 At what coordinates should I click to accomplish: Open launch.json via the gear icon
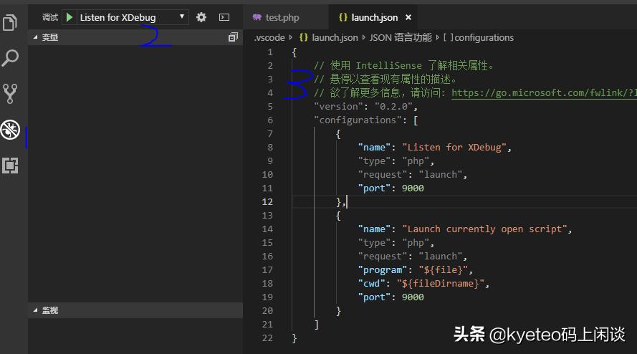pyautogui.click(x=201, y=17)
